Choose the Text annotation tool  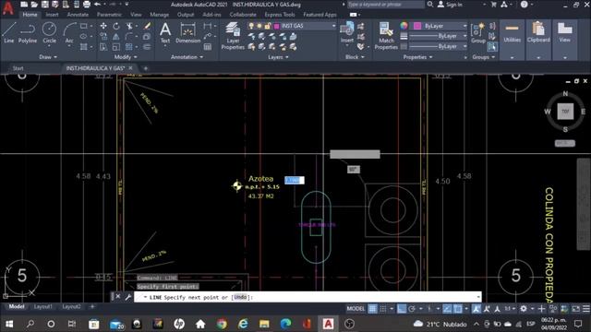165,33
